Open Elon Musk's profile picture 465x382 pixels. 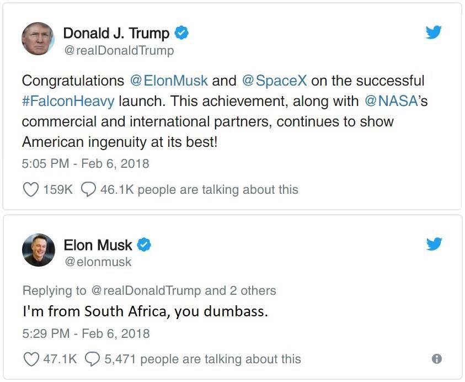39,250
